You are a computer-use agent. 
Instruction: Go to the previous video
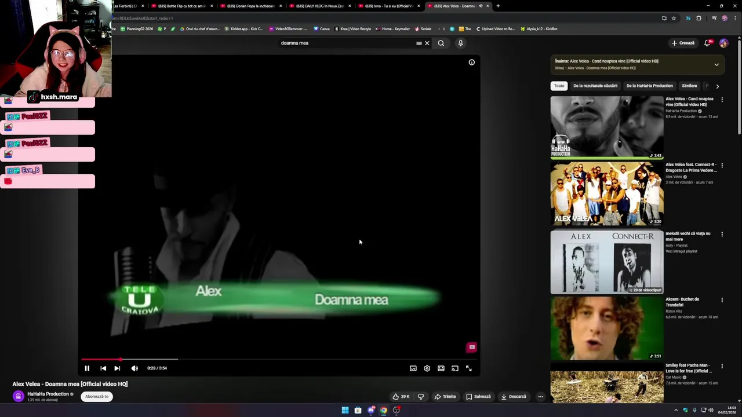tap(103, 368)
